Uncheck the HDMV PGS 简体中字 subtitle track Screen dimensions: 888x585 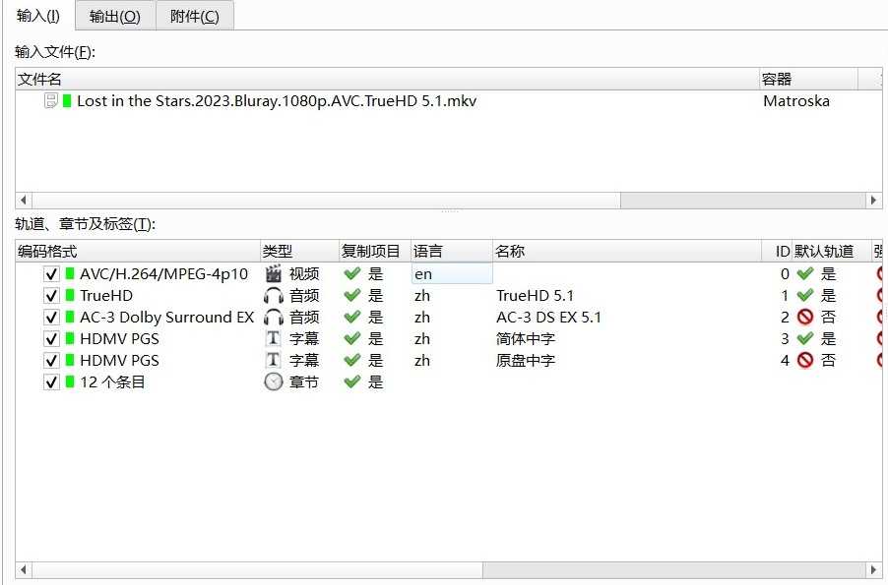pos(51,339)
